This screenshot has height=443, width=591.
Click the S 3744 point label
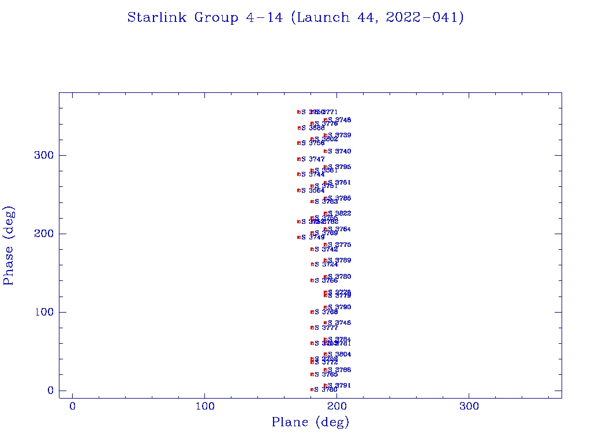click(x=313, y=174)
